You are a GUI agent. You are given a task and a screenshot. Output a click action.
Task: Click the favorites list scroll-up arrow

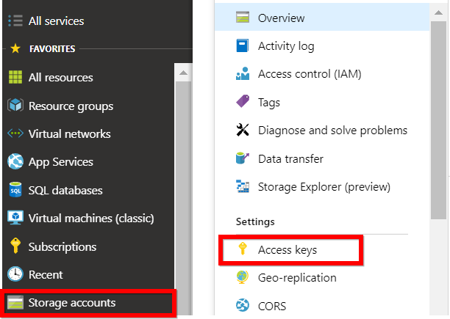click(x=183, y=73)
